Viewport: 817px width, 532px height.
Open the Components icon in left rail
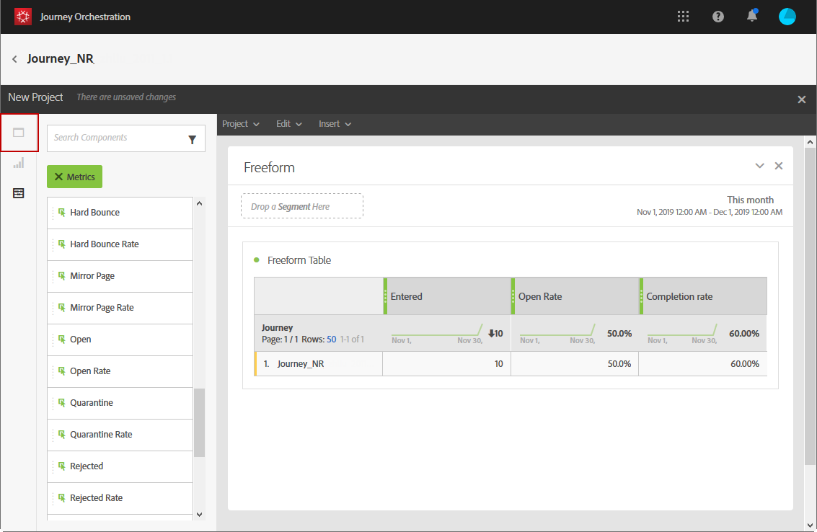tap(19, 193)
